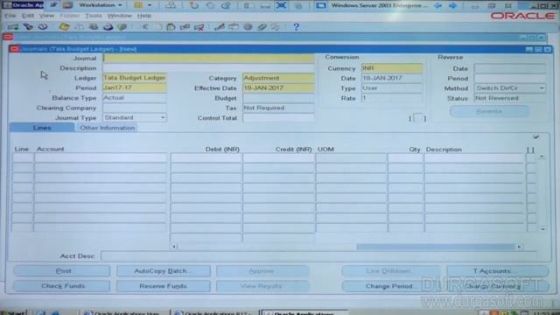Click the Translations globe toolbar icon
Viewport: 560px width, 315px height.
coord(248,27)
